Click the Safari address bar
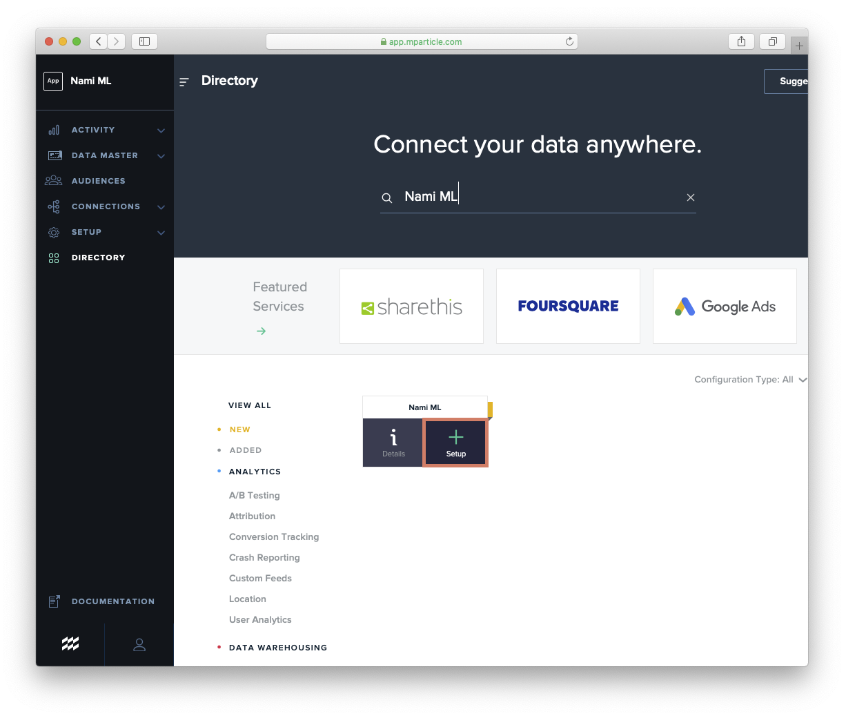Image resolution: width=846 pixels, height=716 pixels. [422, 41]
